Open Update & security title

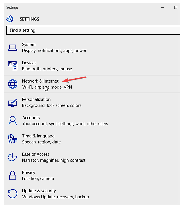pos(39,191)
